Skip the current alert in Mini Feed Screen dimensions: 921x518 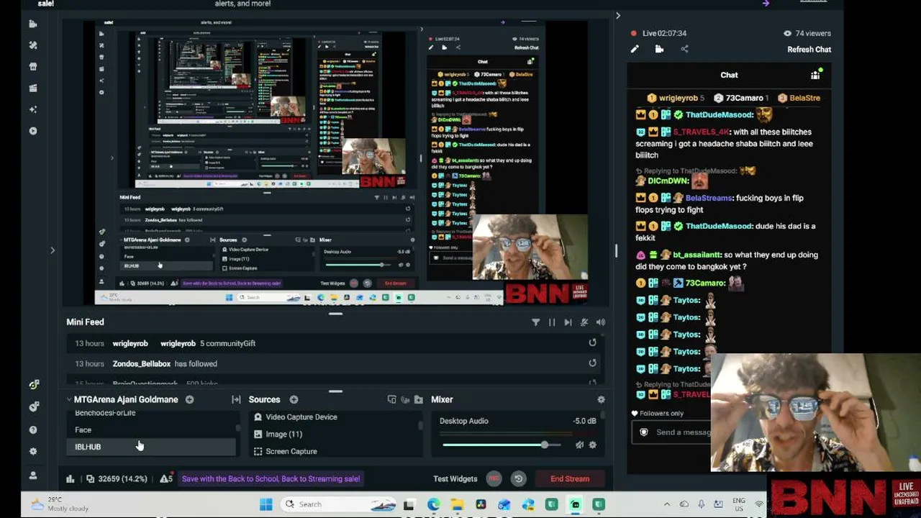point(568,322)
